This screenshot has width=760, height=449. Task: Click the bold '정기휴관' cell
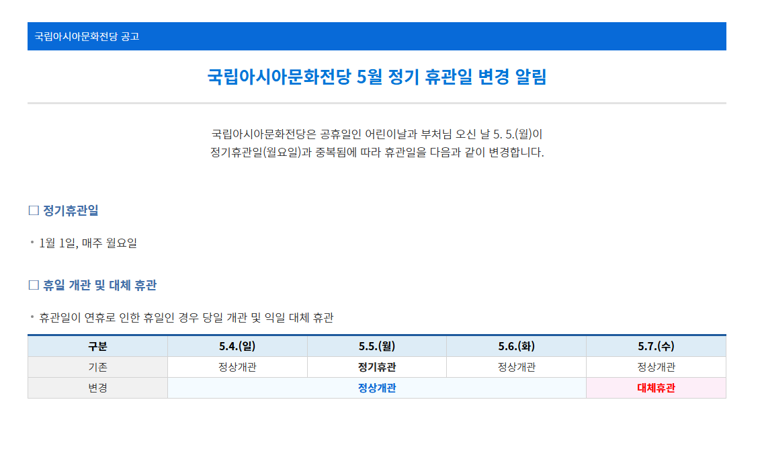[x=377, y=367]
